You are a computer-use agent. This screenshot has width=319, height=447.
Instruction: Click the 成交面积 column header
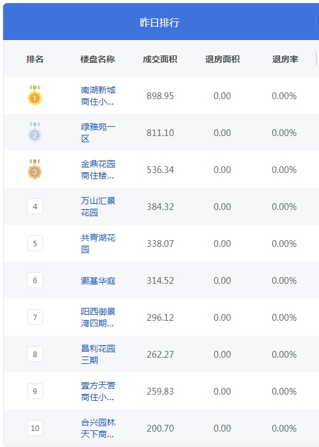(x=160, y=59)
